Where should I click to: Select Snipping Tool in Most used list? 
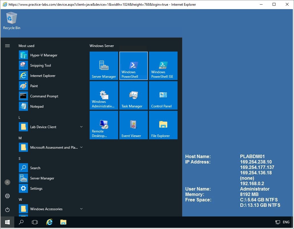pyautogui.click(x=40, y=66)
